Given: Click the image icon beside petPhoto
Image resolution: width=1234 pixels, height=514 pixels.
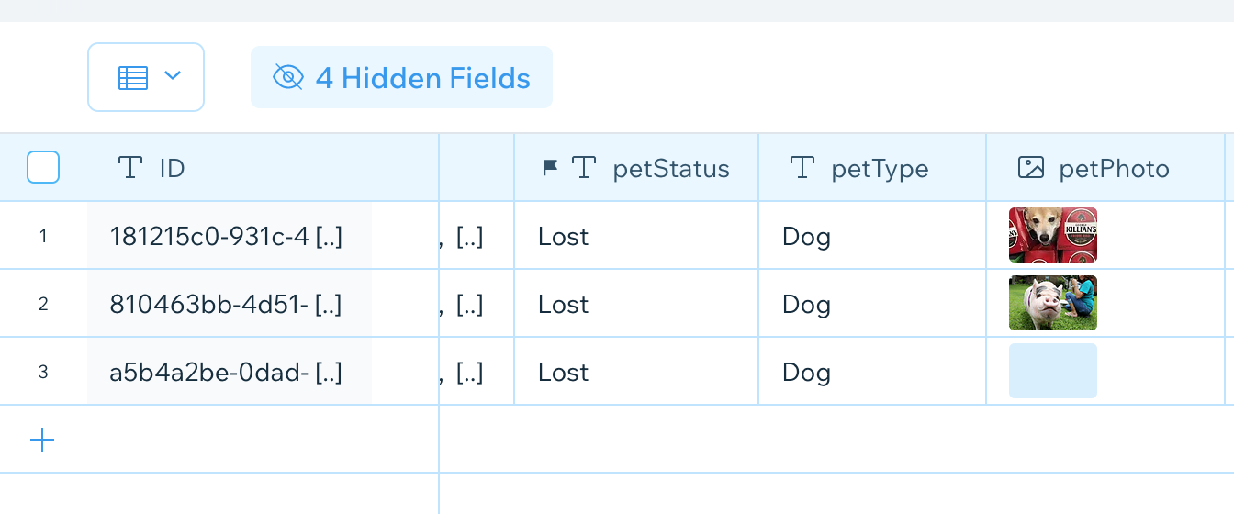Looking at the screenshot, I should [1031, 167].
